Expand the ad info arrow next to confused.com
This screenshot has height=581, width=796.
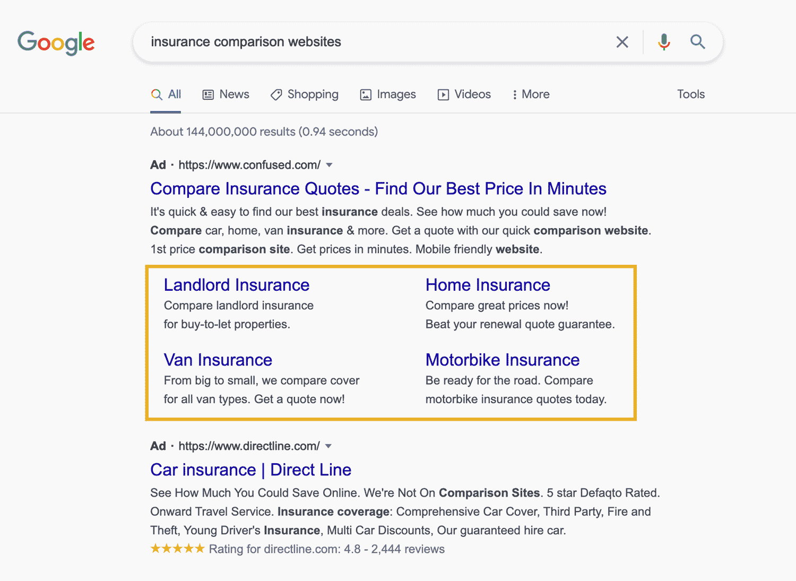coord(330,165)
